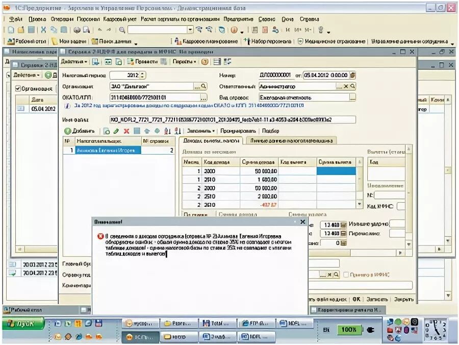Click the Код дохода column header
Viewport: 459px width, 345px height.
(x=221, y=162)
